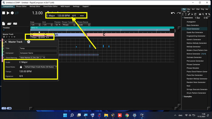
Task: Click the browser pencil edit icon
Action: pyautogui.click(x=189, y=14)
